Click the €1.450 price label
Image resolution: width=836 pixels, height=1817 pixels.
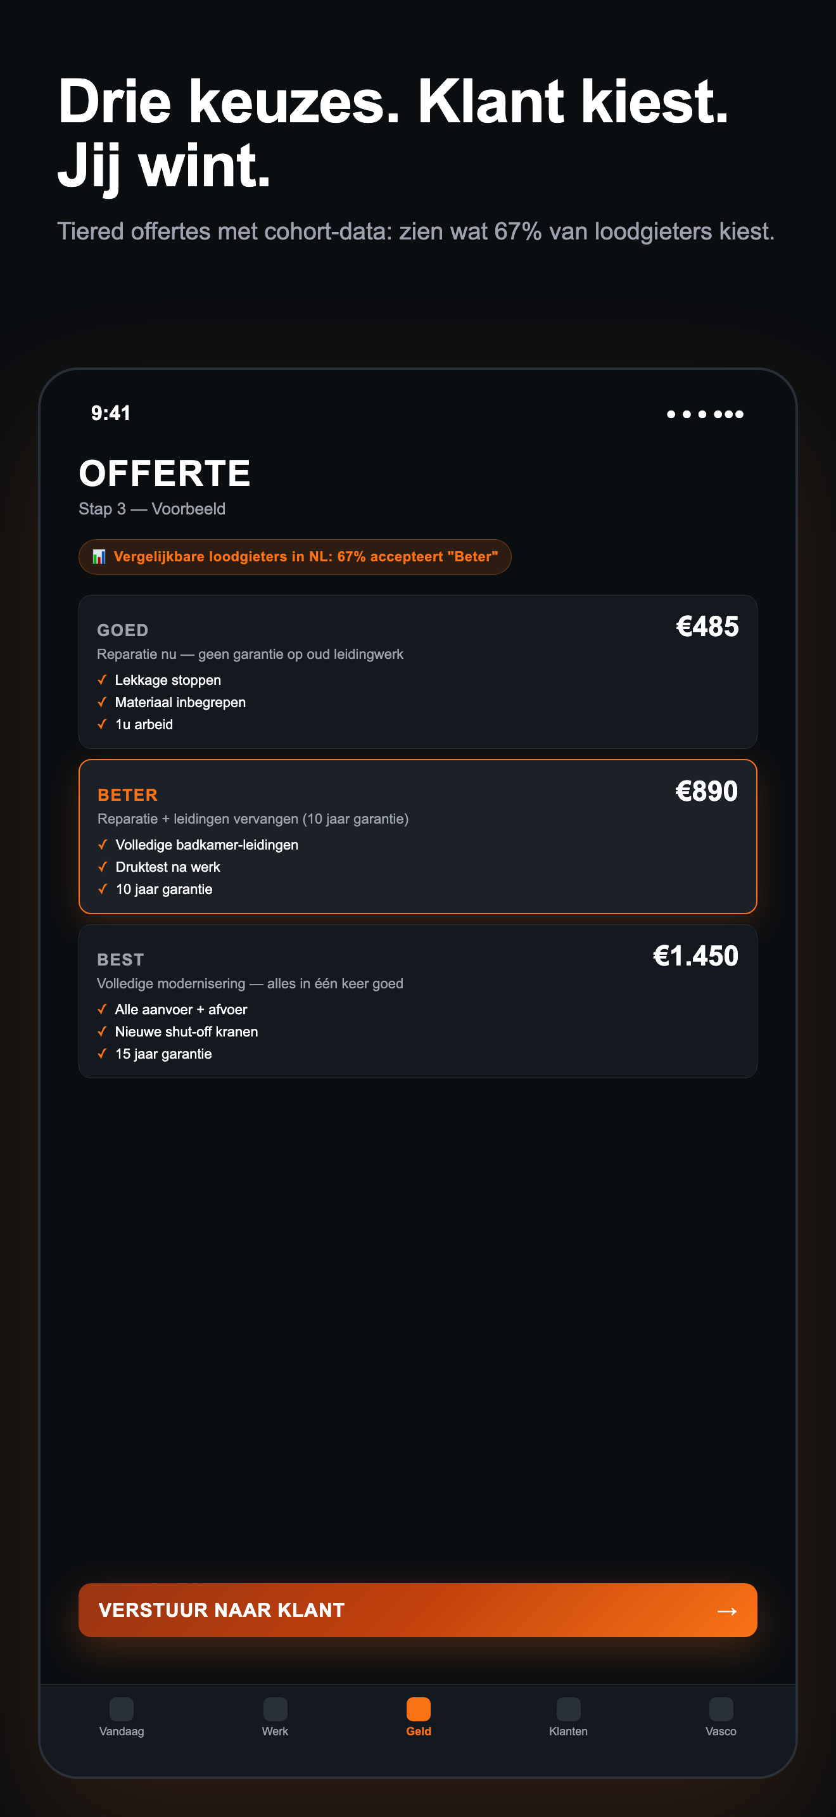click(x=695, y=956)
